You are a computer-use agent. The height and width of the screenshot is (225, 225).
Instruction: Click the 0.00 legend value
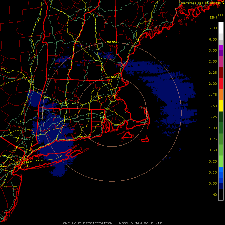point(213,183)
